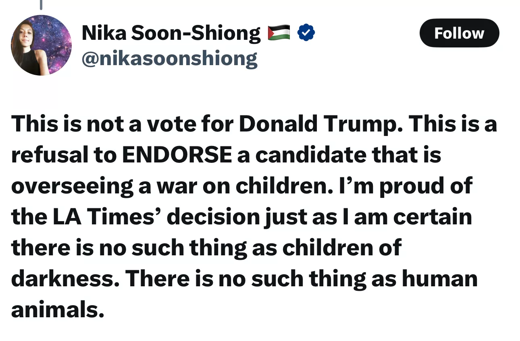Click the word "certain" in the tweet

pyautogui.click(x=433, y=217)
